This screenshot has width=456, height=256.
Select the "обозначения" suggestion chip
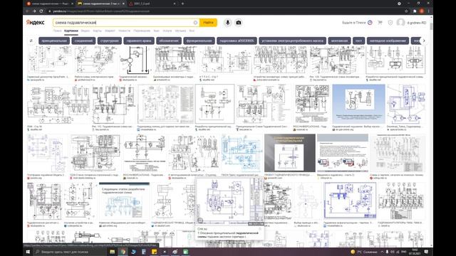[169, 41]
